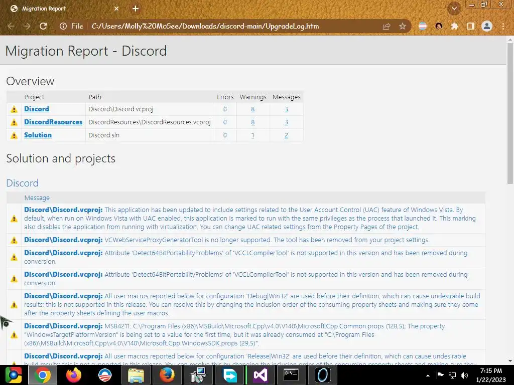This screenshot has height=385, width=514.
Task: Click the Discord row's messages count 3
Action: click(x=286, y=109)
